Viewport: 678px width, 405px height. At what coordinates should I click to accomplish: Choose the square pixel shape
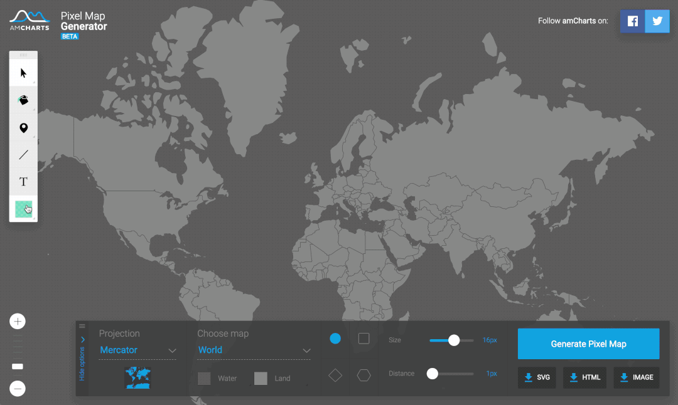click(363, 339)
